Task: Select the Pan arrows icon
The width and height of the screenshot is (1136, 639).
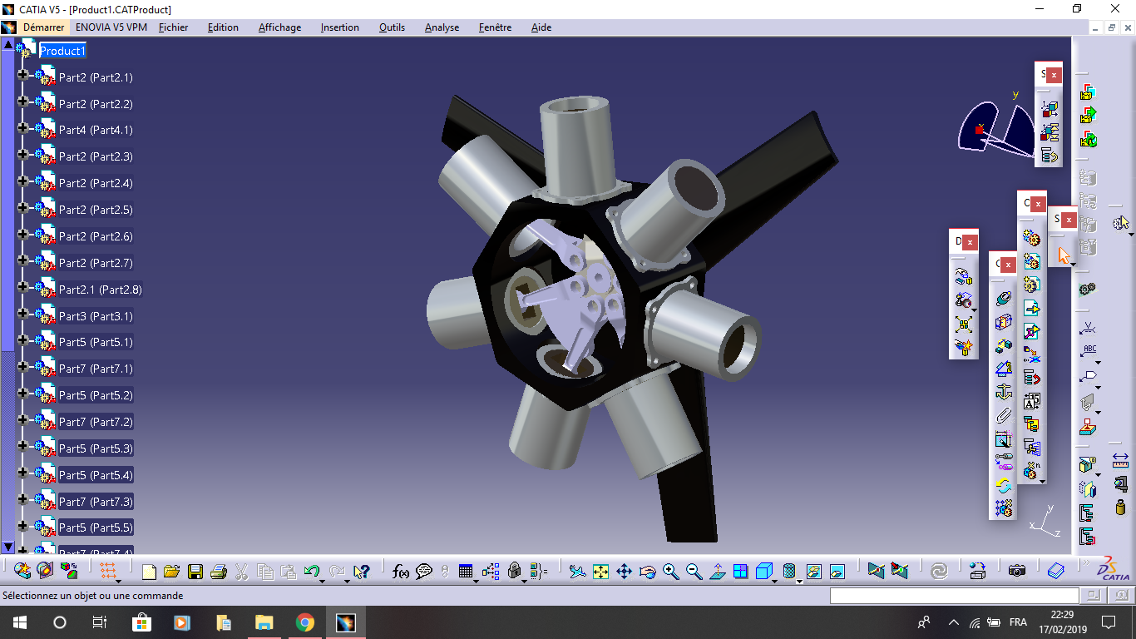Action: [624, 572]
